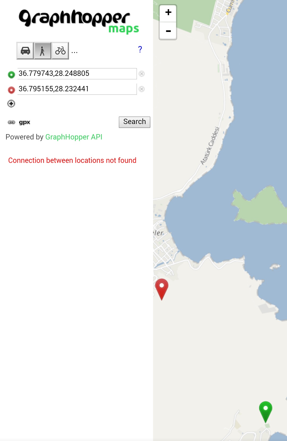Zoom out on the map
Viewport: 287px width, 441px height.
168,31
